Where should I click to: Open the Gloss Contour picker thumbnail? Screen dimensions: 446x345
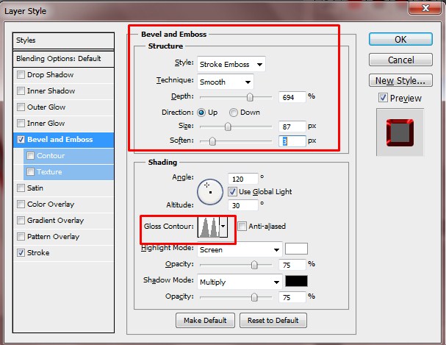click(x=209, y=227)
